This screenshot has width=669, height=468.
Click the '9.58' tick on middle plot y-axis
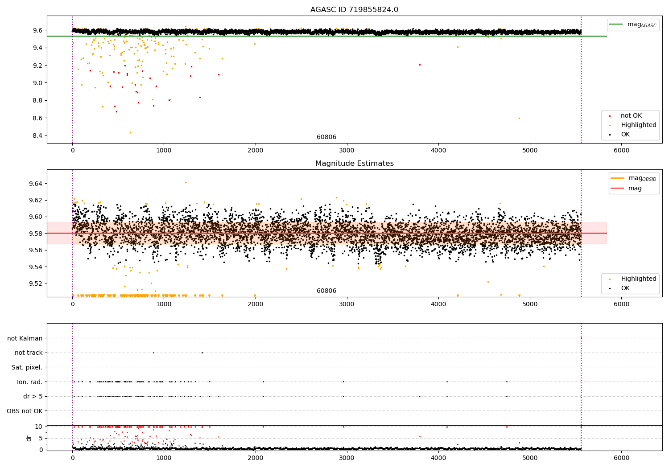coord(36,234)
